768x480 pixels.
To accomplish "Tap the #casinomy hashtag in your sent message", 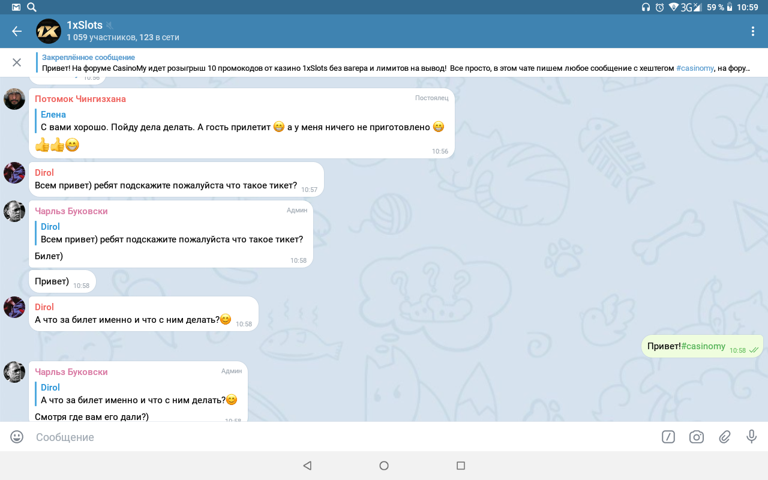I will [703, 346].
